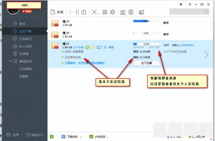
Task: Click the BT folder icon of _04 task
Action: (x=55, y=34)
